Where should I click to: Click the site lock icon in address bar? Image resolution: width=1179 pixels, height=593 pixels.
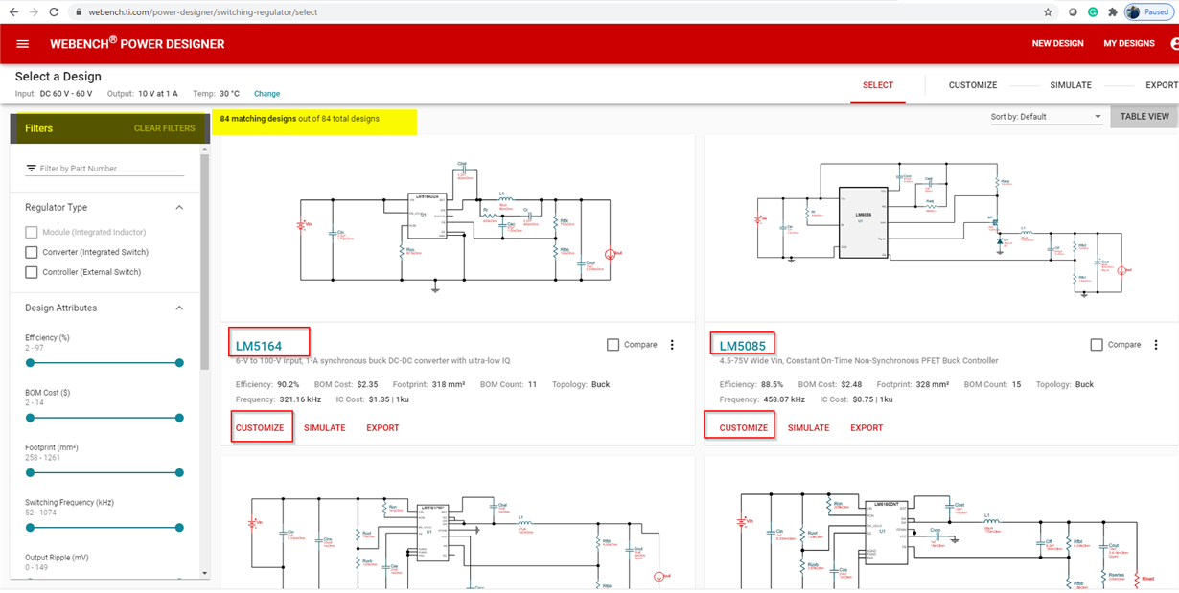pos(78,12)
